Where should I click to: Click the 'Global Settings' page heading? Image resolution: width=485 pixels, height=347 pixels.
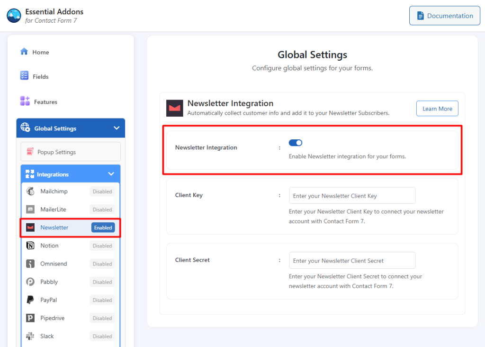(313, 55)
